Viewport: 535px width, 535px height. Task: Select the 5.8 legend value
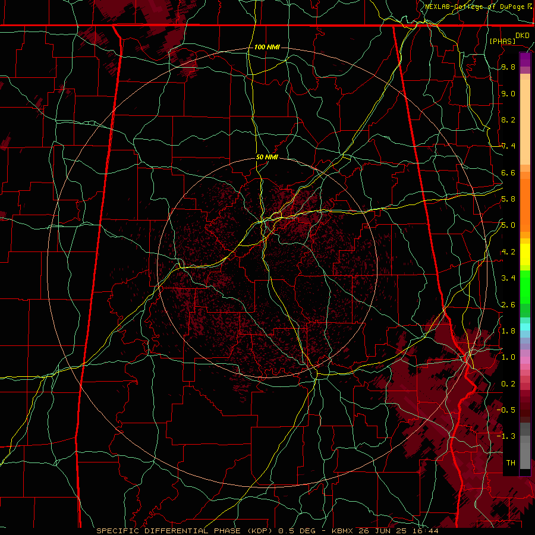pyautogui.click(x=508, y=199)
